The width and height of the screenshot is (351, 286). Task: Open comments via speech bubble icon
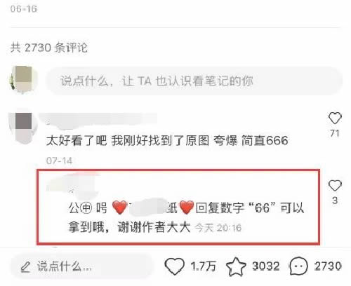[x=298, y=266]
